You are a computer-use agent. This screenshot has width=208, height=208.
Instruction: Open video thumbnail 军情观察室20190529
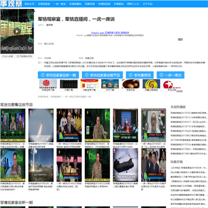[x=13, y=165]
